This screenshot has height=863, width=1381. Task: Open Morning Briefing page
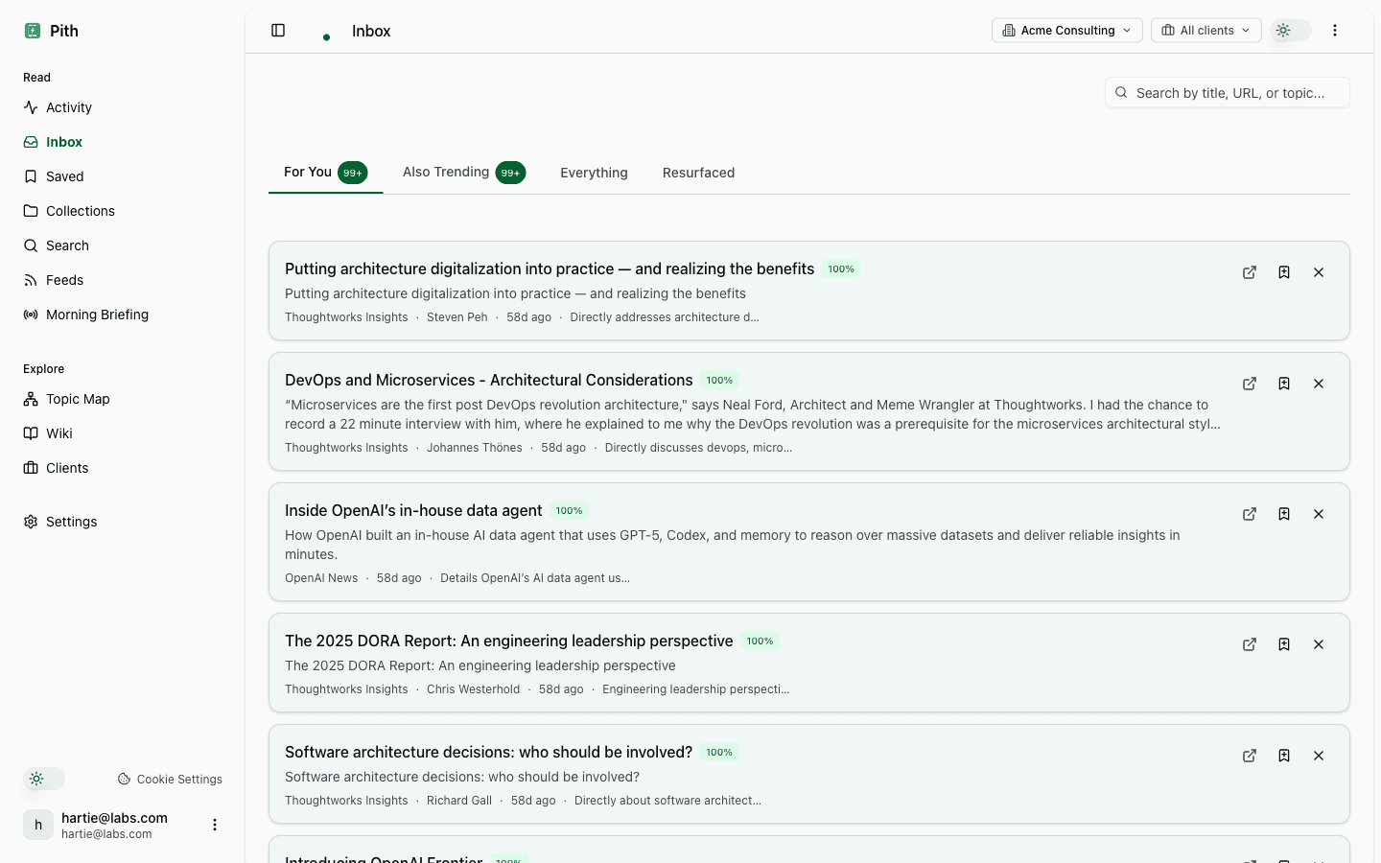click(123, 315)
